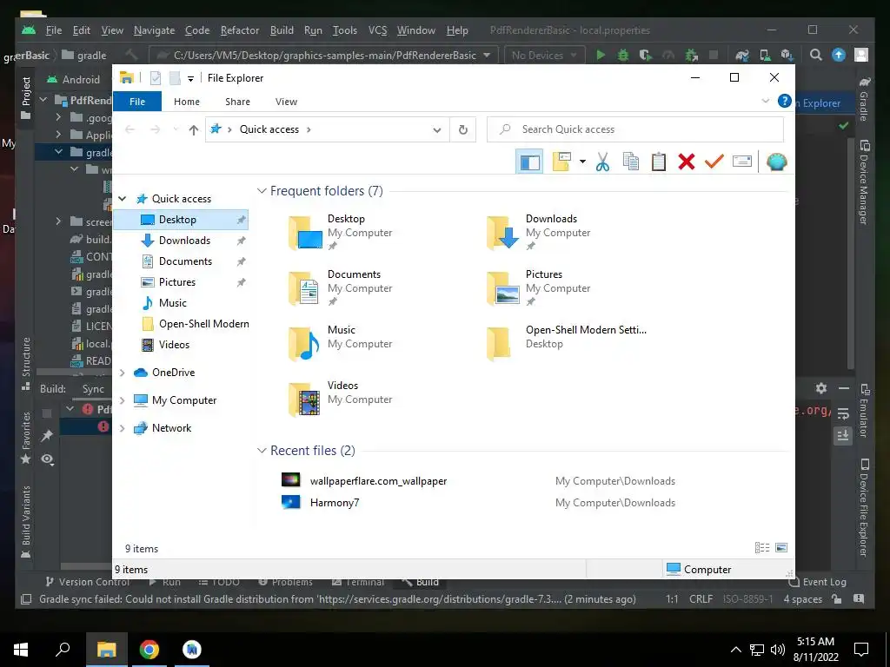
Task: Open folder options icon dropdown arrow in Explorer toolbar
Action: pyautogui.click(x=582, y=162)
